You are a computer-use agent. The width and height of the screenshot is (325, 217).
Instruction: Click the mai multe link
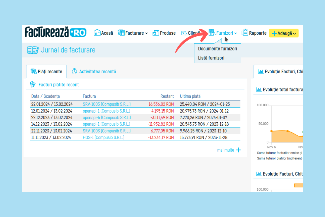(225, 150)
